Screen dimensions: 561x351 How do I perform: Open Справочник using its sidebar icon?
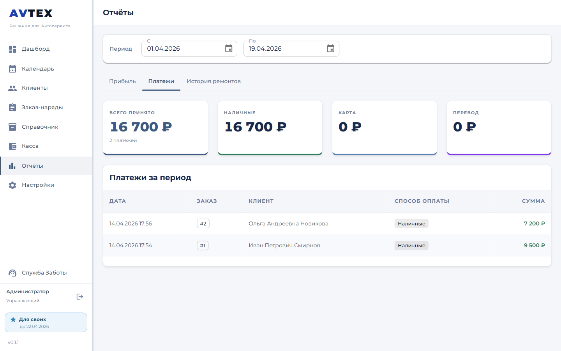point(11,126)
